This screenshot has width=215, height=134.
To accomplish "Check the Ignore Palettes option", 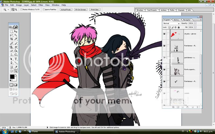I will click(44, 9).
